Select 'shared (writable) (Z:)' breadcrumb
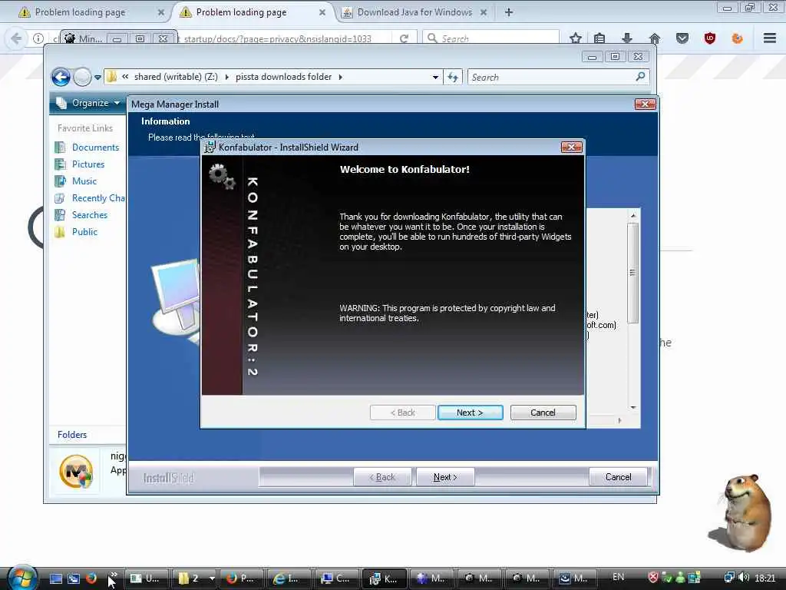The height and width of the screenshot is (590, 786). (x=176, y=77)
